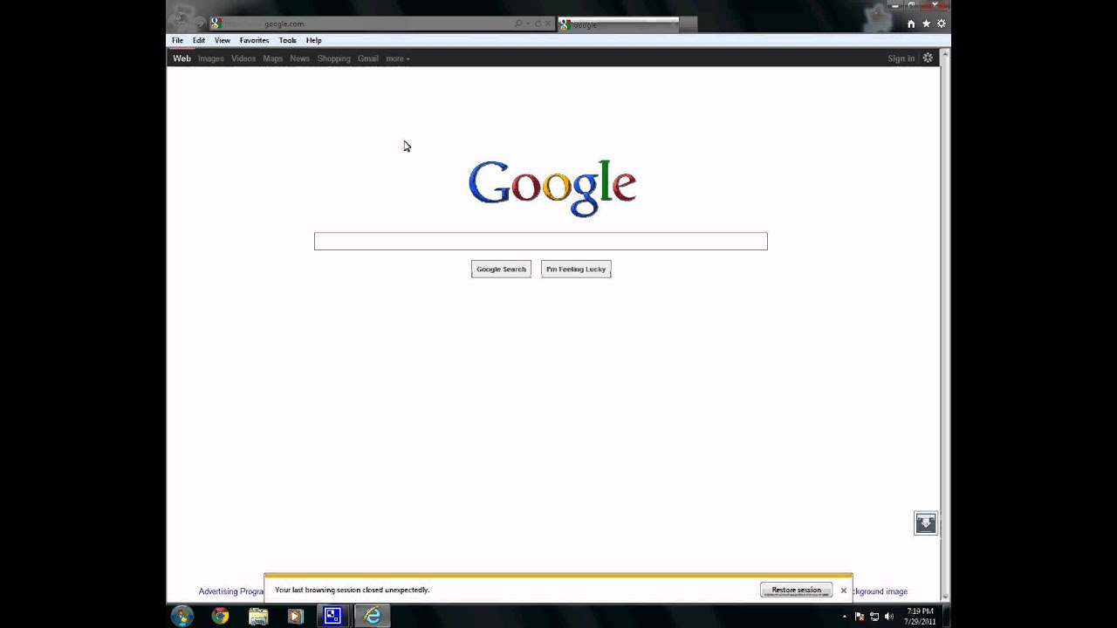Click the page scrollbar up arrow
1117x628 pixels.
[x=945, y=55]
